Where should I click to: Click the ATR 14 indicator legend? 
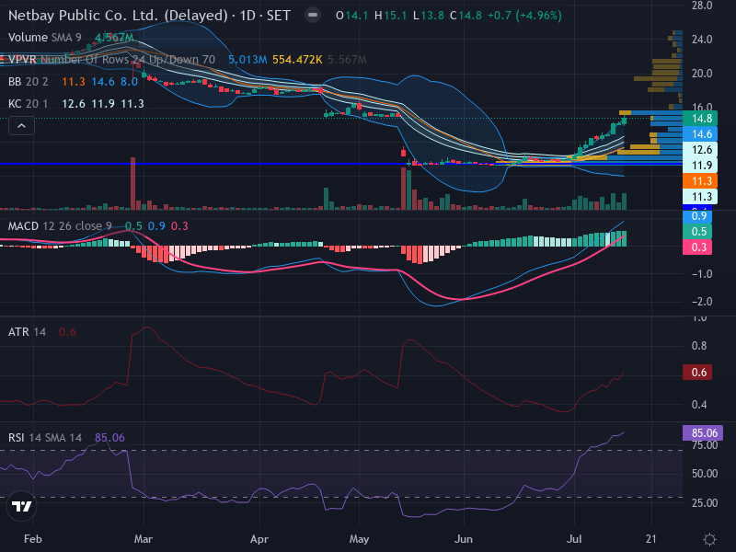[x=28, y=332]
